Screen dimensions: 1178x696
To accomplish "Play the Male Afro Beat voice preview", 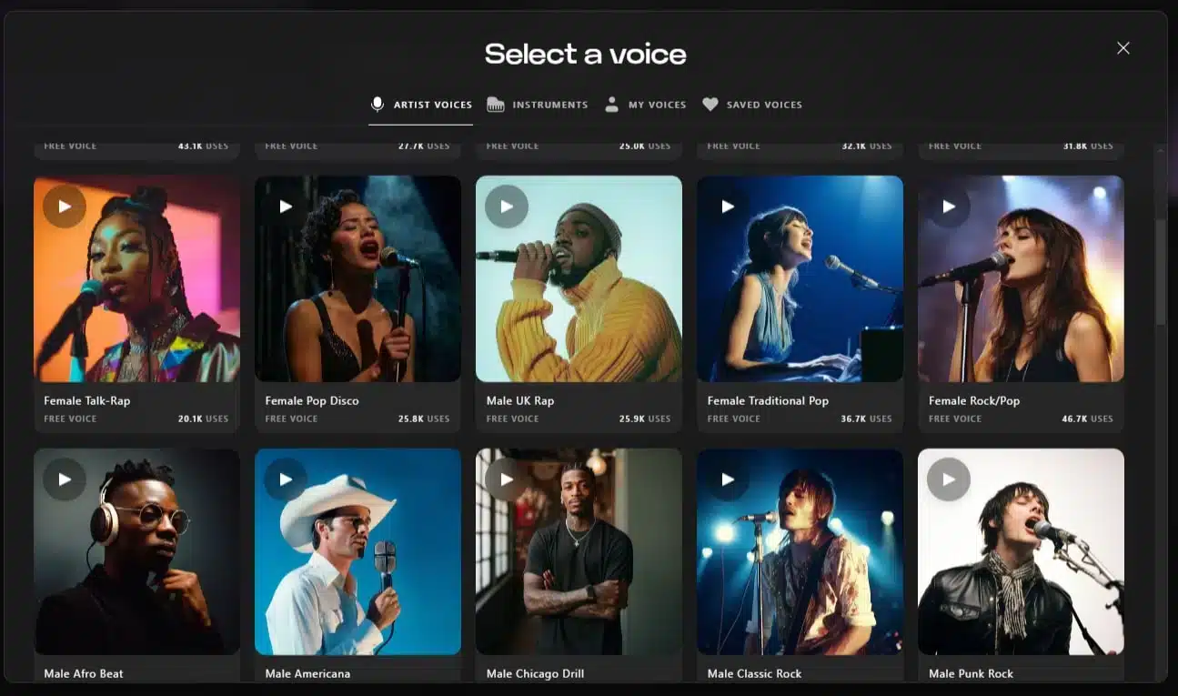I will coord(65,479).
